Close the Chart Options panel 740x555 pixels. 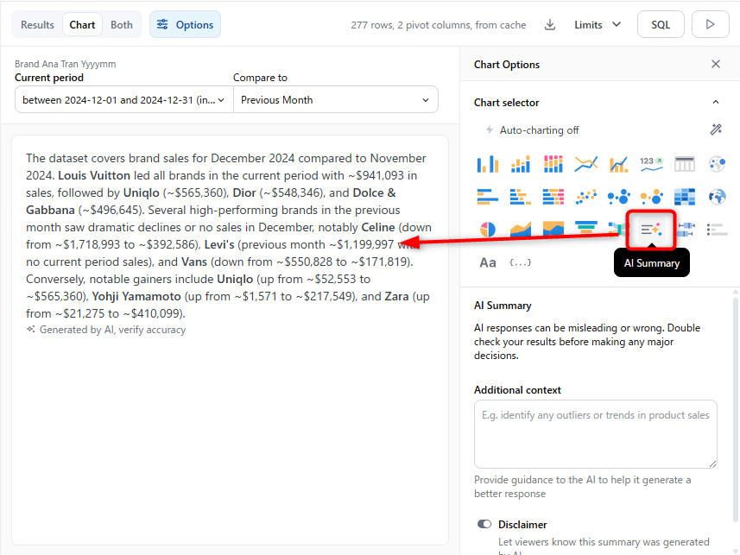click(x=716, y=64)
